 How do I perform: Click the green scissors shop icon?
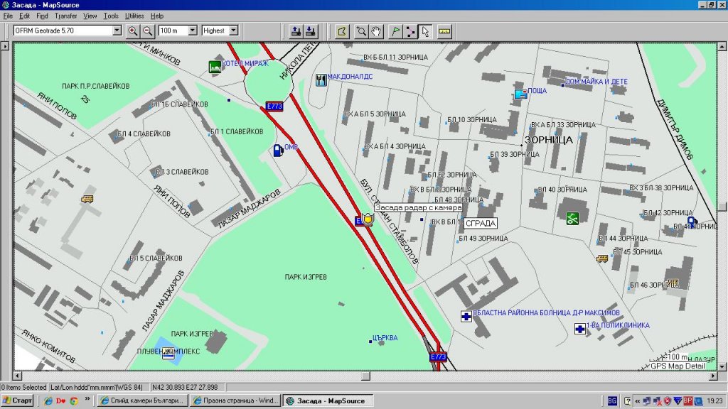click(572, 218)
